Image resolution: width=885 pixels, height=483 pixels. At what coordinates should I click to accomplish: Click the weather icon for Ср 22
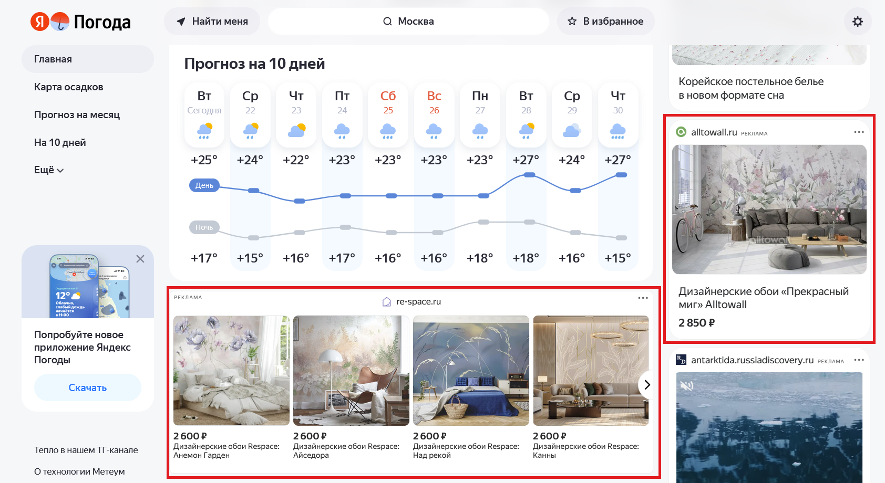[x=250, y=130]
